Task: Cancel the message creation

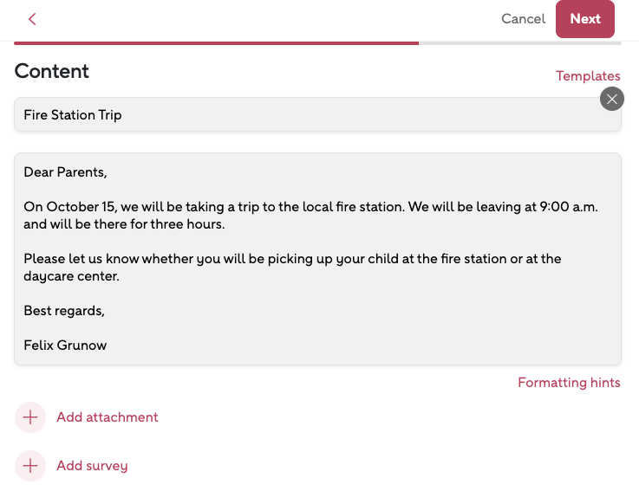Action: pos(523,19)
